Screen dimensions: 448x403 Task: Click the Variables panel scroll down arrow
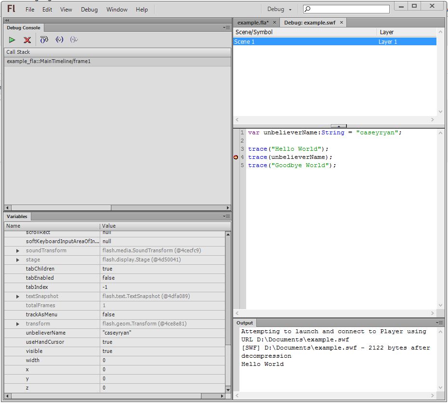pyautogui.click(x=228, y=390)
